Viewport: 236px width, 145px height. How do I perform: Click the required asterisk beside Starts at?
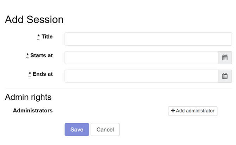click(x=27, y=55)
